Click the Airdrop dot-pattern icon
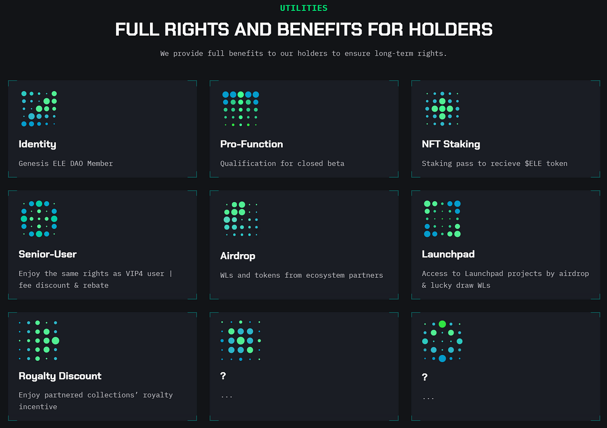Image resolution: width=607 pixels, height=428 pixels. click(x=241, y=219)
